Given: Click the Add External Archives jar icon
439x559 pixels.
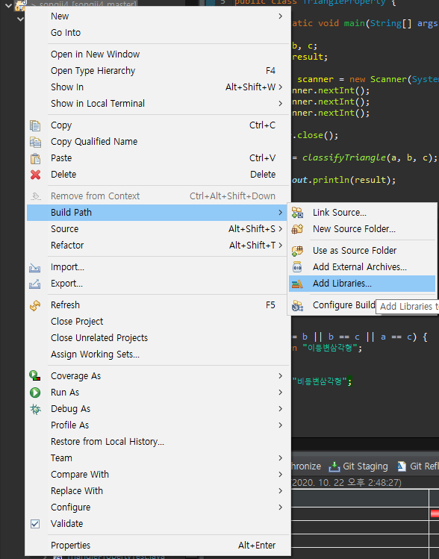Looking at the screenshot, I should point(297,267).
